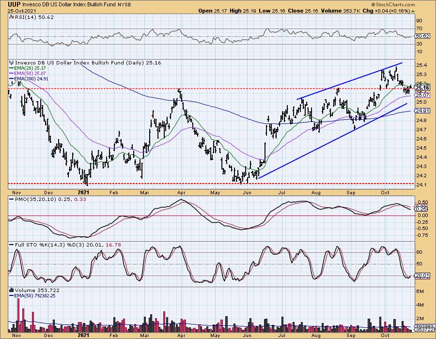This screenshot has width=436, height=339.
Task: Click the RSI 30 oversold axis label
Action: 419,44
